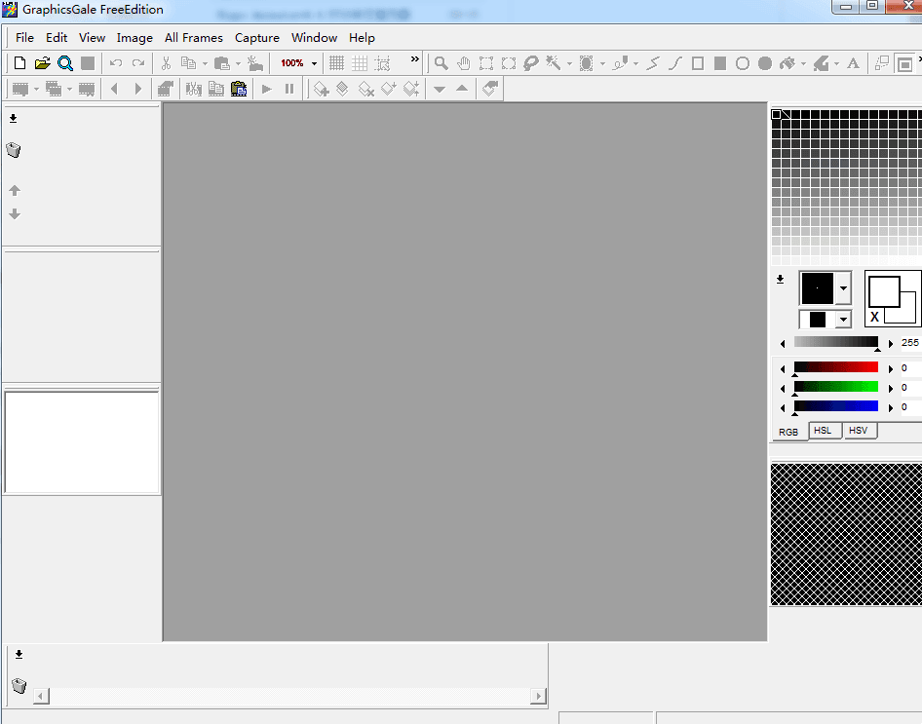922x724 pixels.
Task: Open the Help menu
Action: coord(362,38)
